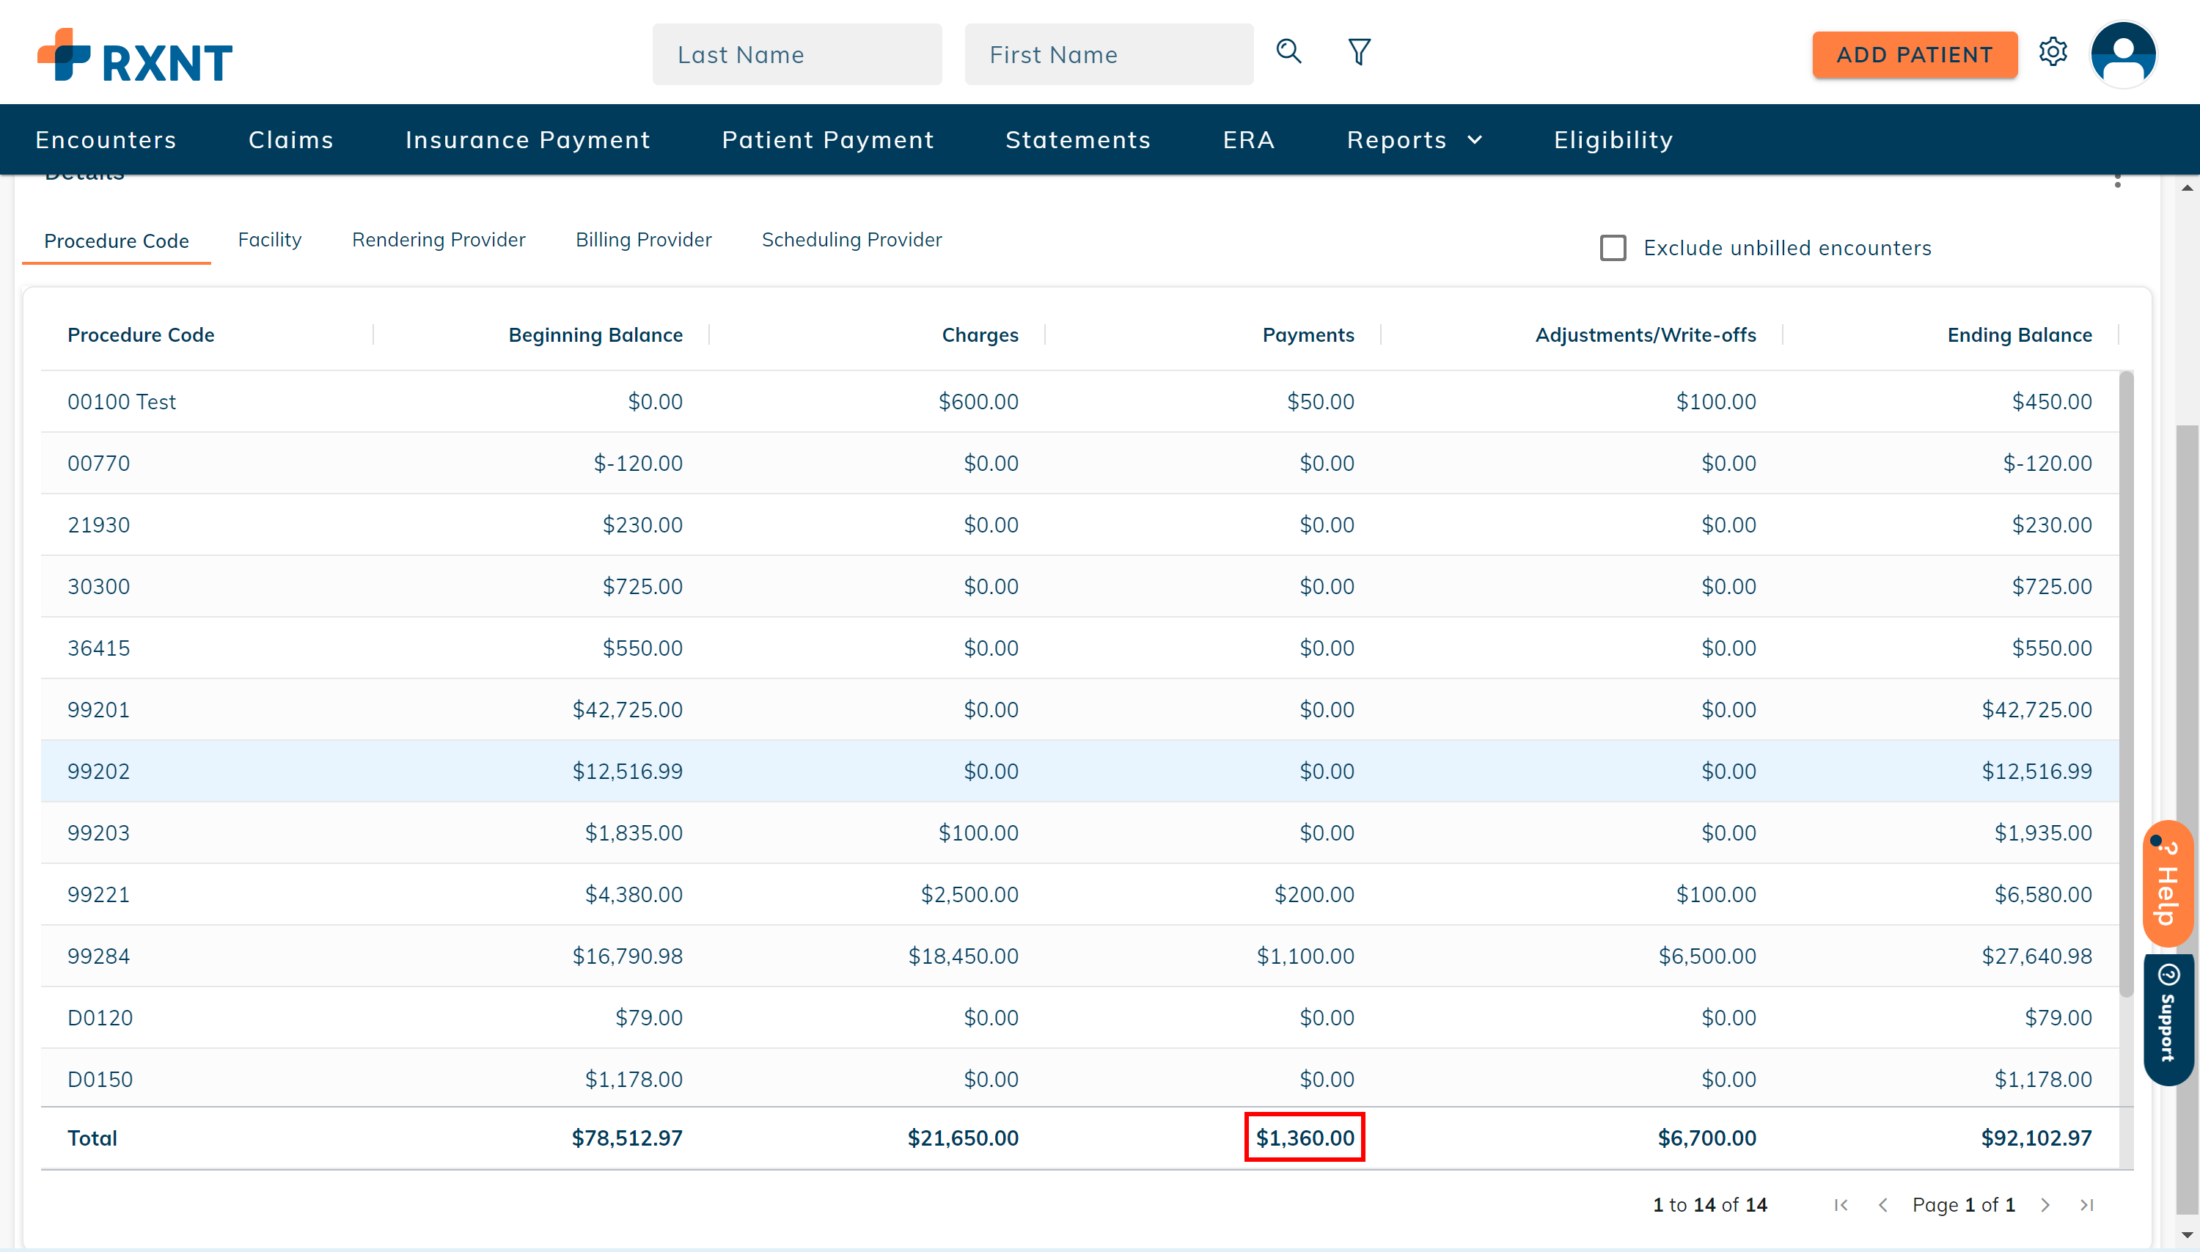Select the 00100 Test row
Image resolution: width=2200 pixels, height=1252 pixels.
[x=1079, y=402]
